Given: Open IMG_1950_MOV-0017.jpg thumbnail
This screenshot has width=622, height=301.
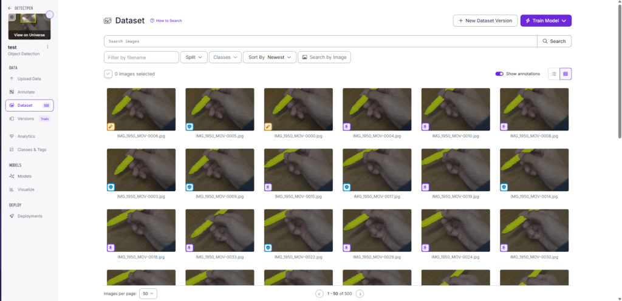Looking at the screenshot, I should click(x=377, y=166).
